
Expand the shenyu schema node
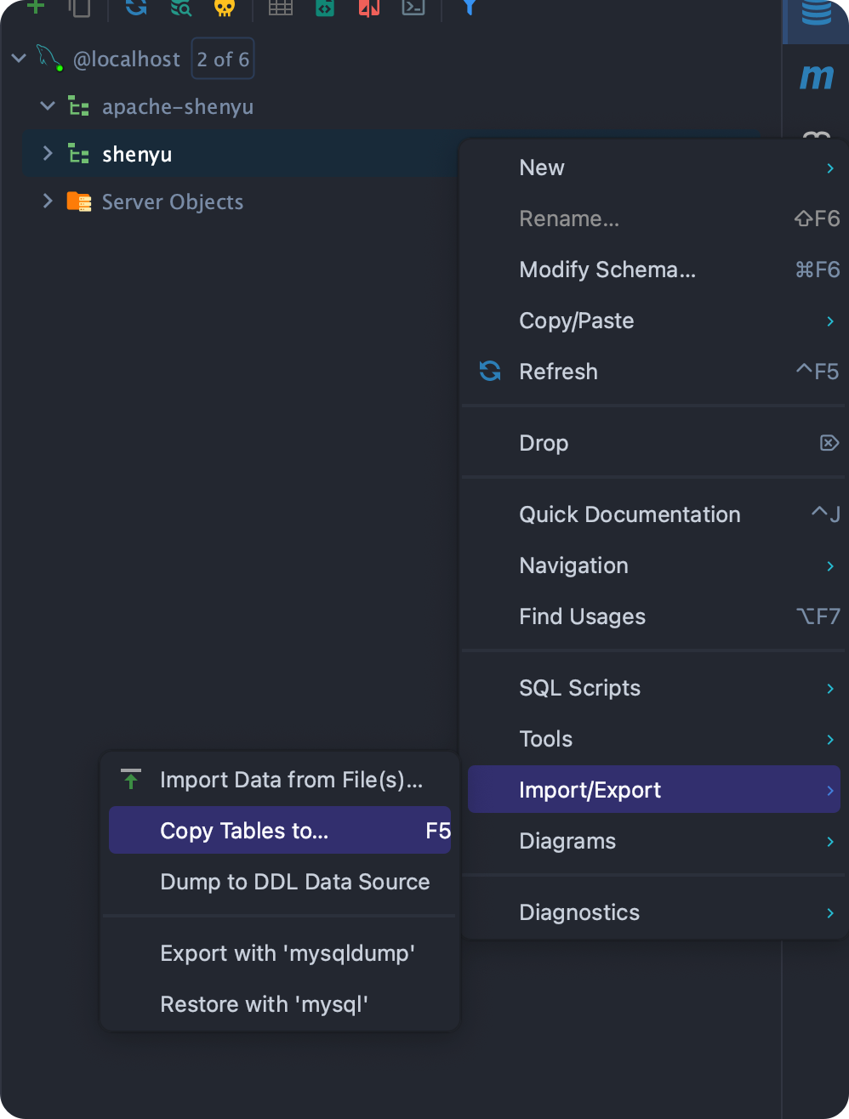click(x=48, y=154)
